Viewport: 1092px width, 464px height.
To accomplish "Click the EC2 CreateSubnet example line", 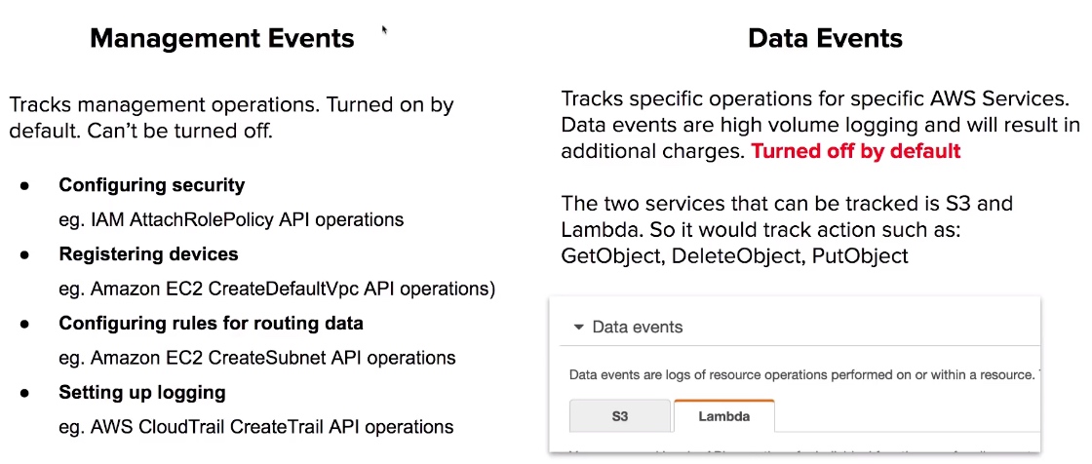I will 257,358.
